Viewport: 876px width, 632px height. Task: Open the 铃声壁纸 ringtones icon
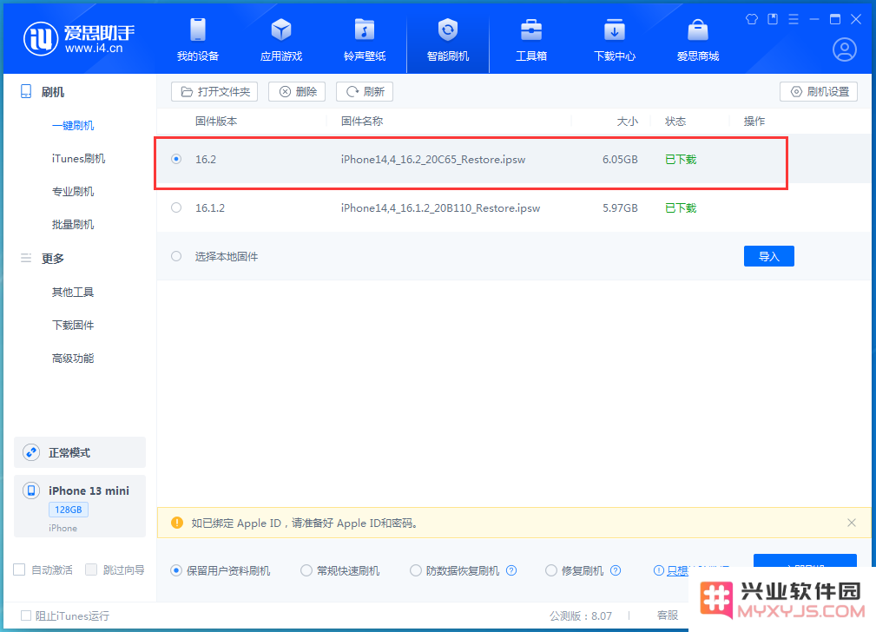click(365, 30)
